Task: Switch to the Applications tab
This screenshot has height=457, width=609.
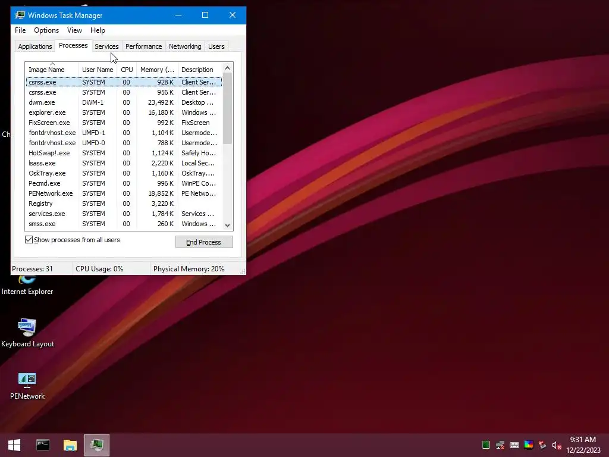Action: (x=35, y=46)
